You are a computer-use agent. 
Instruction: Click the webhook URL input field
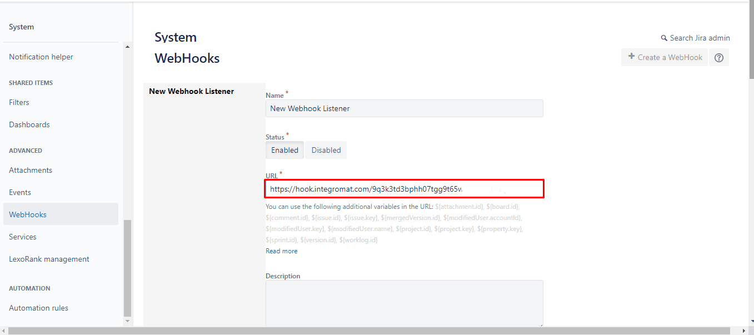pos(404,189)
